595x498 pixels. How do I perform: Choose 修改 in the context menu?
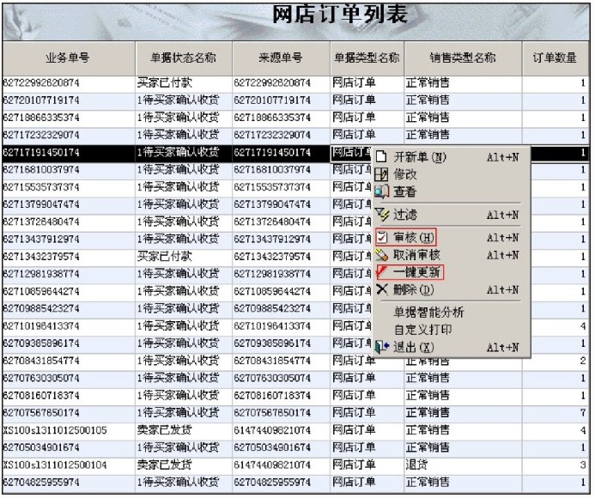451,174
